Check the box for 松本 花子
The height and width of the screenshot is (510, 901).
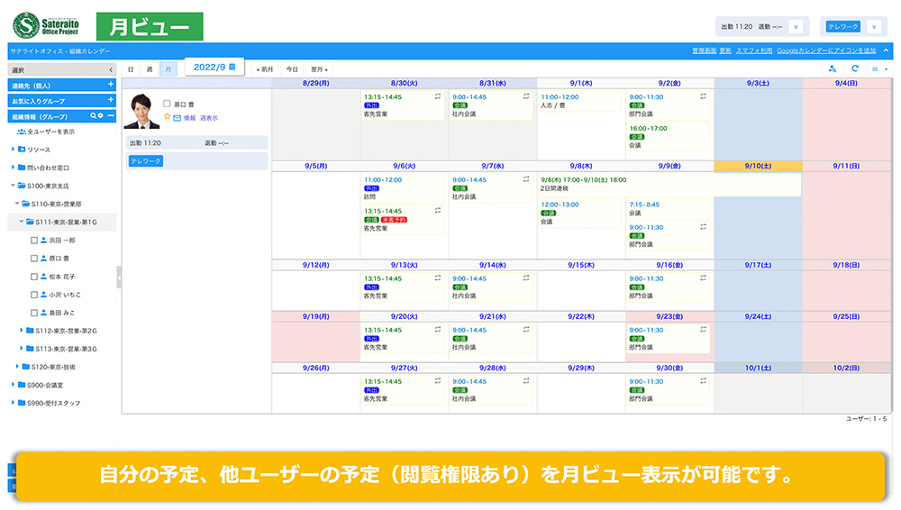point(34,277)
